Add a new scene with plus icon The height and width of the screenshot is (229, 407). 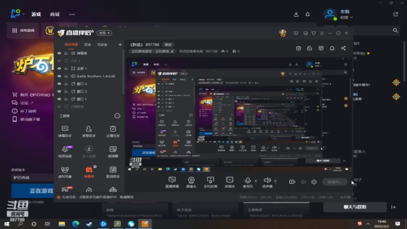120,45
